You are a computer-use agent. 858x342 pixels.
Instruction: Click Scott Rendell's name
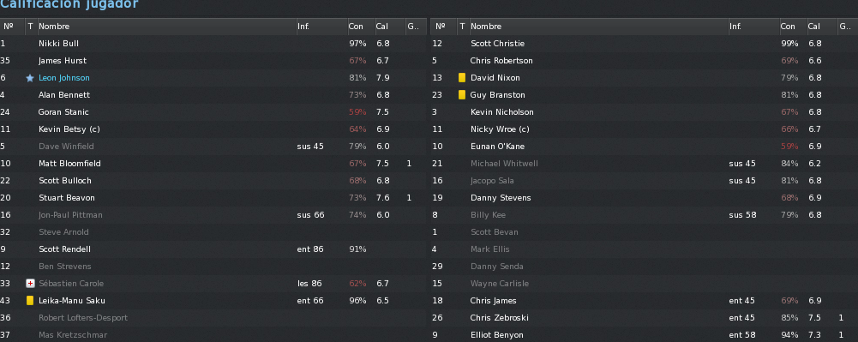tap(64, 249)
